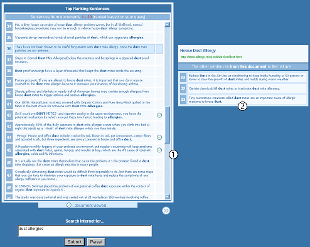The width and height of the screenshot is (310, 247).
Task: Click the sentence list scrollbar thumb
Action: click(x=168, y=125)
